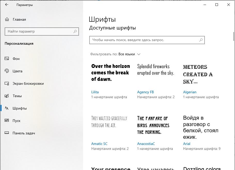Open Экран блокировки settings section

click(x=28, y=83)
